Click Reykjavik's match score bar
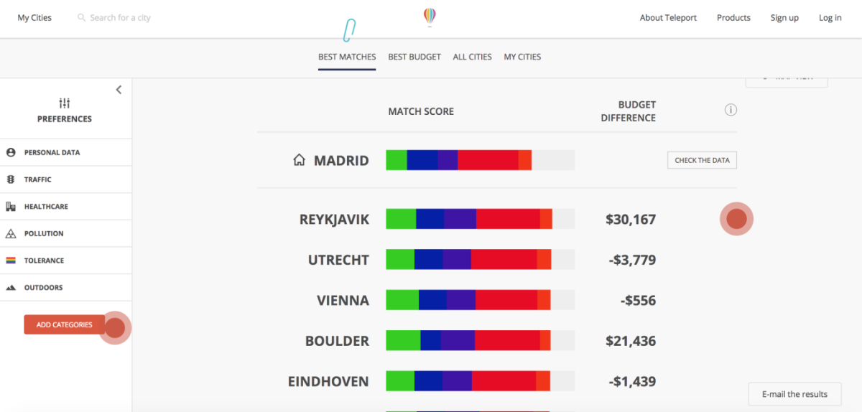The width and height of the screenshot is (862, 412). 480,219
